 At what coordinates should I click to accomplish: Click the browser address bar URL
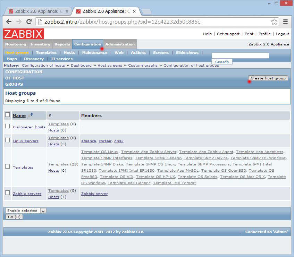[x=122, y=22]
